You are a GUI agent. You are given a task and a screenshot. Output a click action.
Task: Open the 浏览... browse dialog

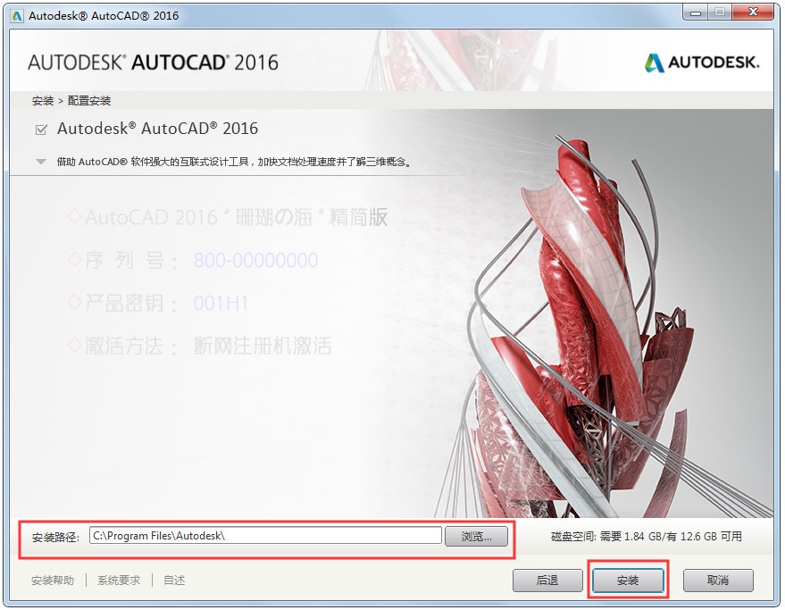click(x=477, y=536)
